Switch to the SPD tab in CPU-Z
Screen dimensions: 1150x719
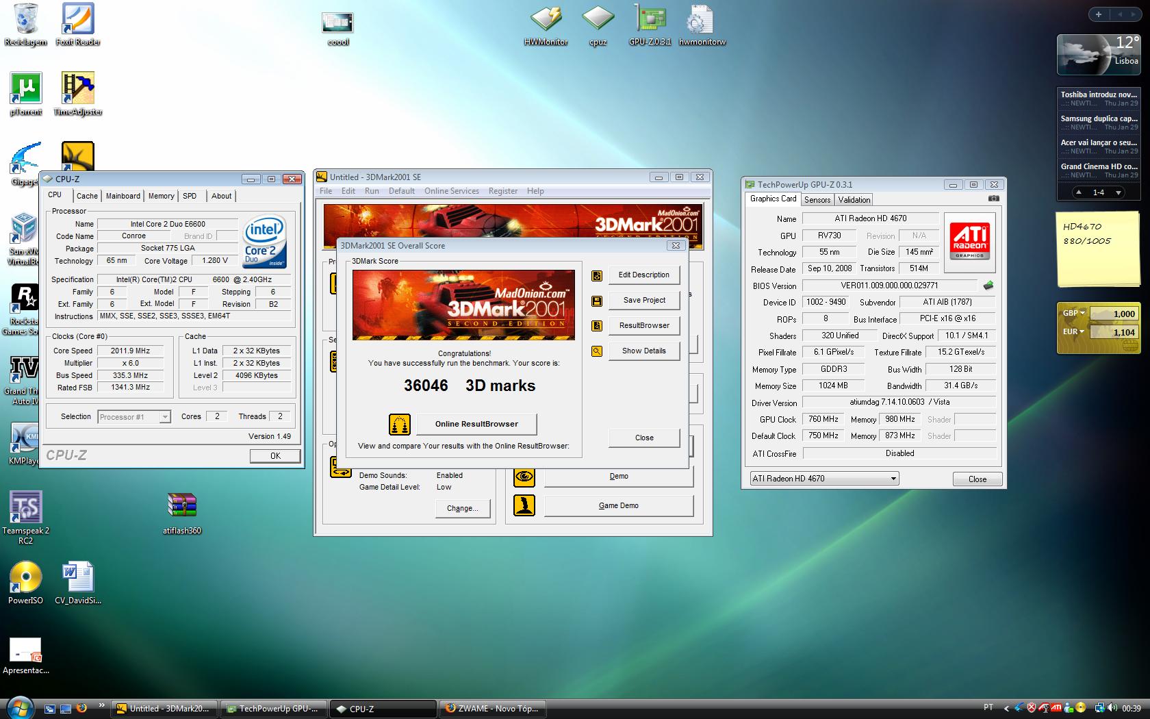coord(190,196)
